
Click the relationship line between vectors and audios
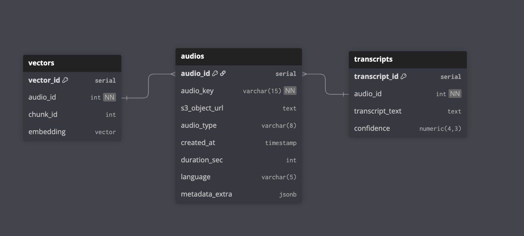tap(149, 86)
